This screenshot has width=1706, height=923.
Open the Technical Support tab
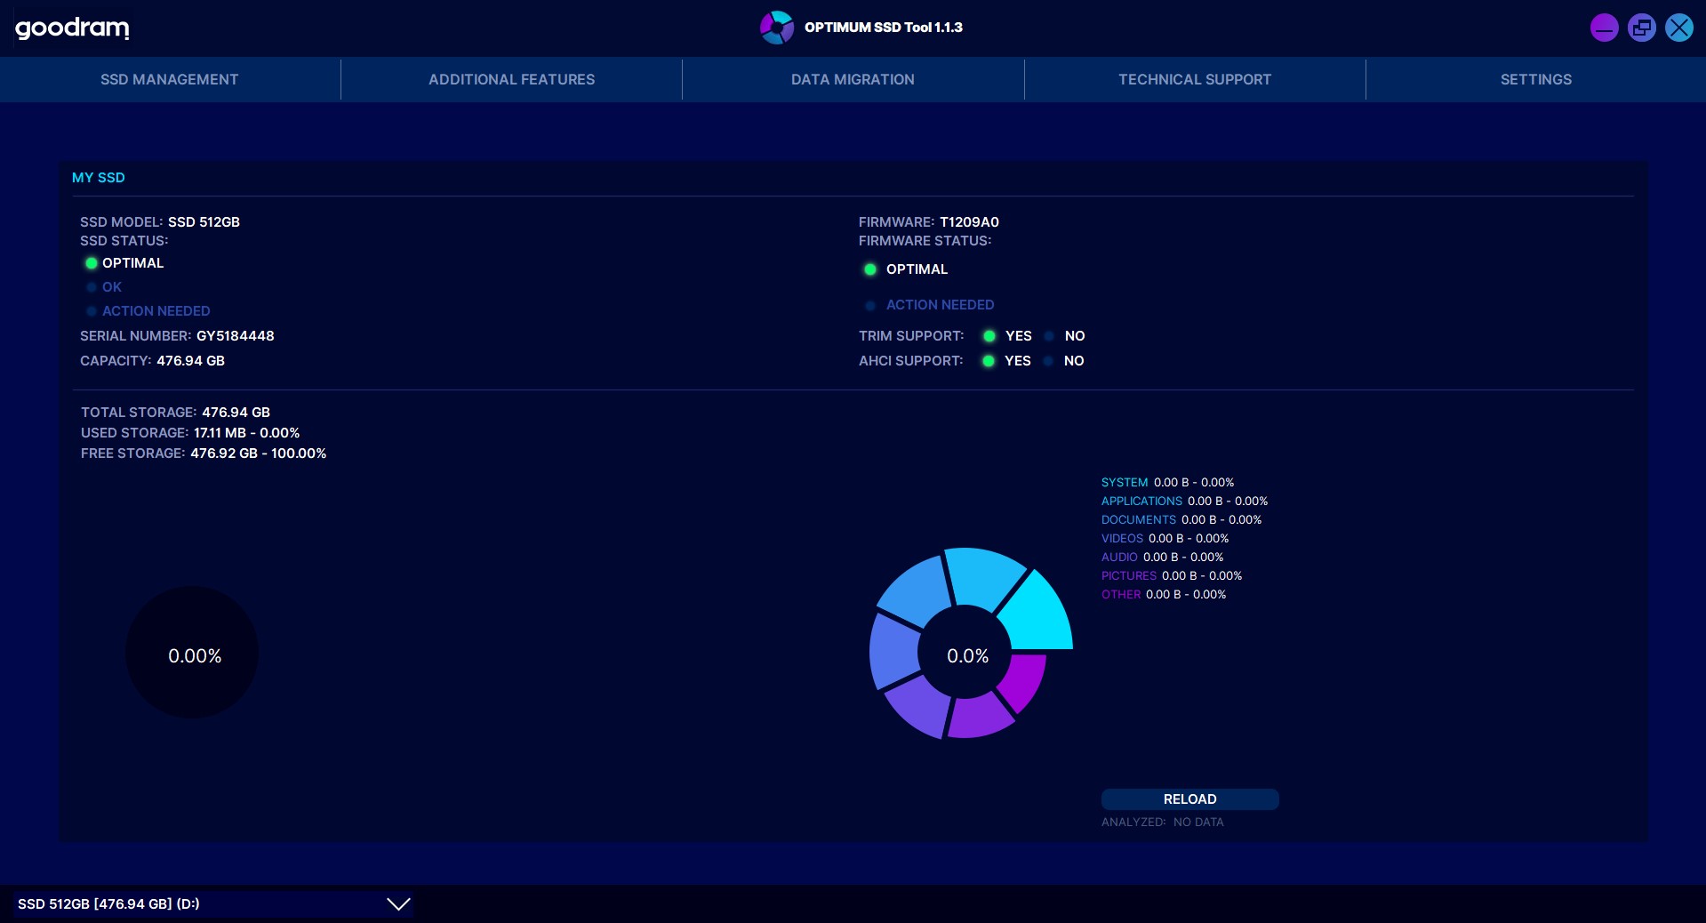(1195, 79)
